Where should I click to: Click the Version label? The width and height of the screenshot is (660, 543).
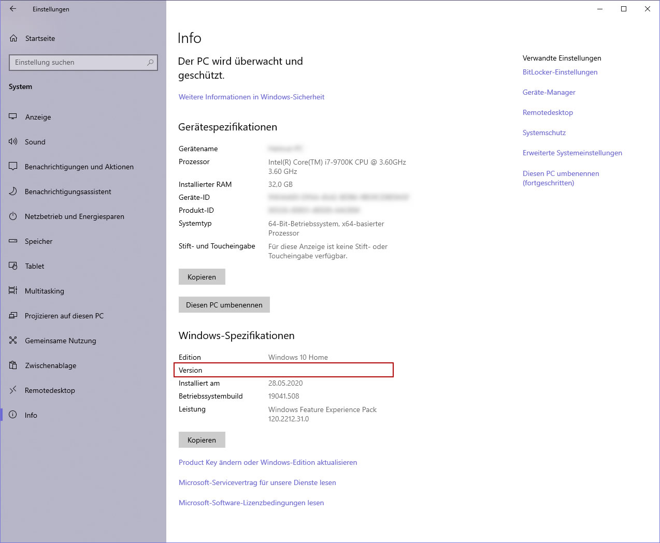[191, 370]
